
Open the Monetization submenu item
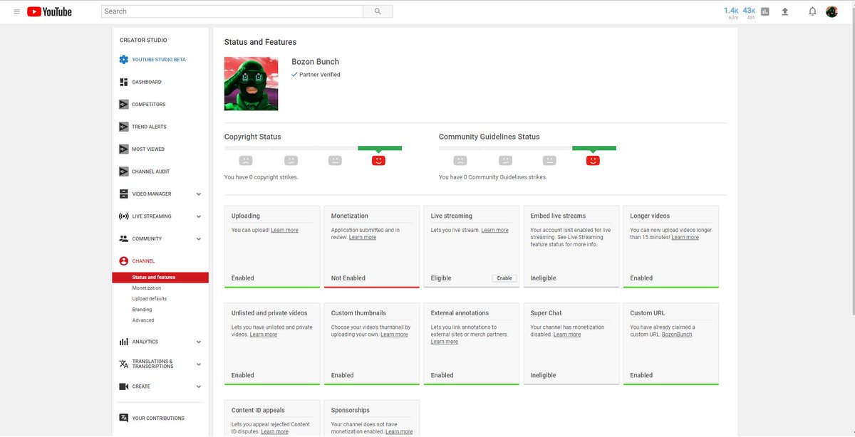pos(147,288)
